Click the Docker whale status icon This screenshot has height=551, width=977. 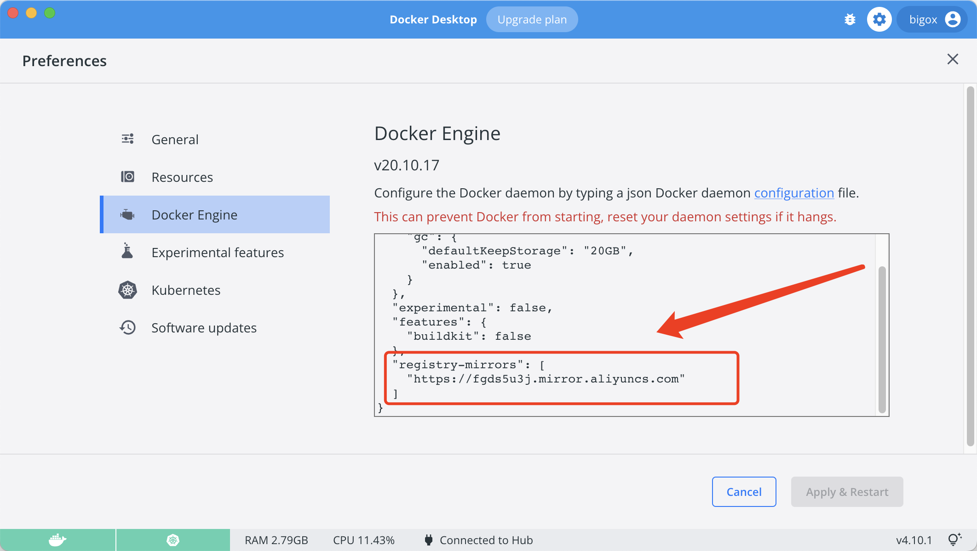[57, 540]
